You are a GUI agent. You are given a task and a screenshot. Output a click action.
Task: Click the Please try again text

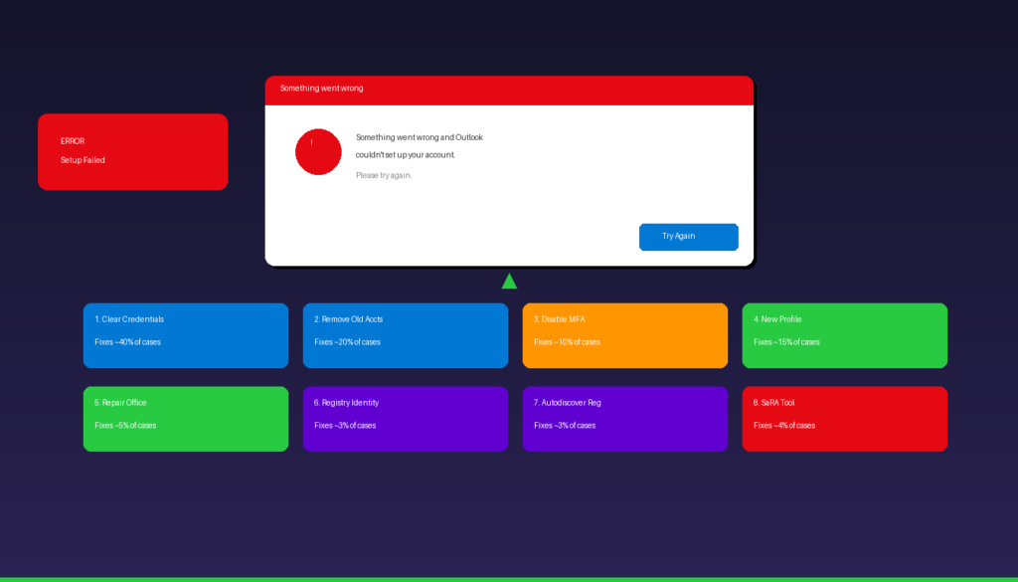pyautogui.click(x=384, y=175)
